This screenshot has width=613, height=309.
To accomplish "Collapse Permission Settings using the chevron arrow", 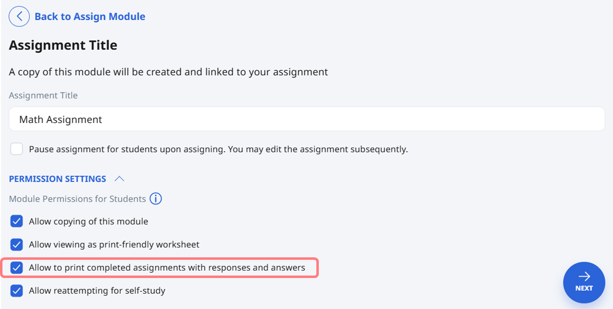I will (x=119, y=179).
